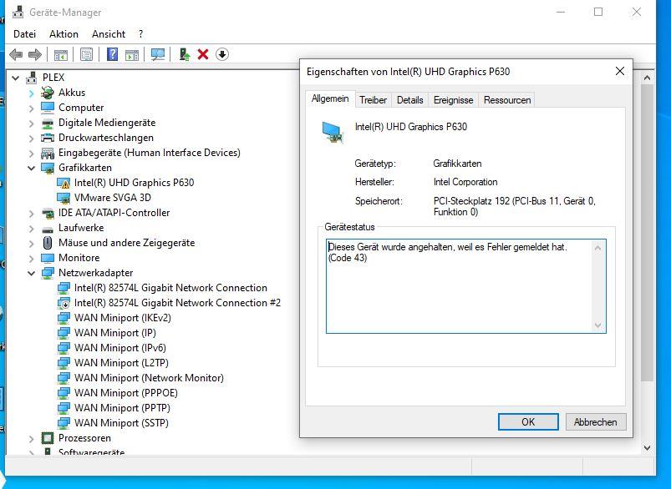Click the Intel Corporation manufacturer text
This screenshot has width=671, height=489.
click(x=465, y=182)
